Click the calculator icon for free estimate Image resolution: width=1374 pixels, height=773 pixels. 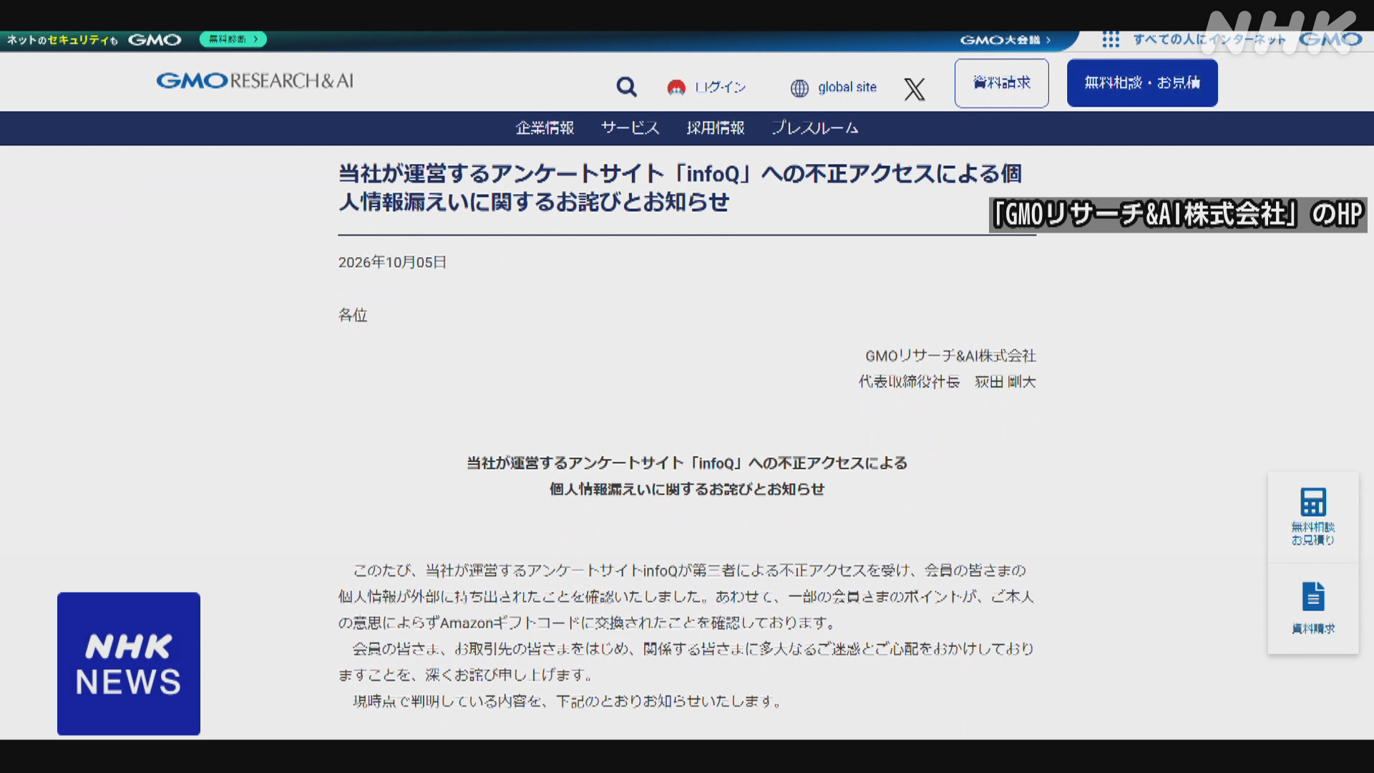1313,502
